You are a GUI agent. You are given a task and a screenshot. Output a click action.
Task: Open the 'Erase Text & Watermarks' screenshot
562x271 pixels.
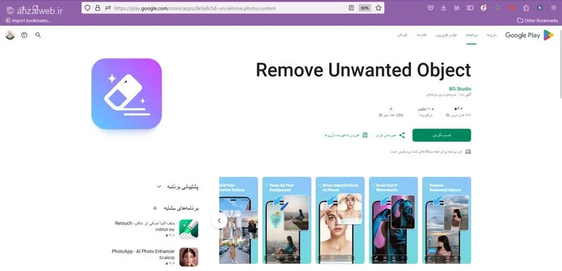(393, 220)
